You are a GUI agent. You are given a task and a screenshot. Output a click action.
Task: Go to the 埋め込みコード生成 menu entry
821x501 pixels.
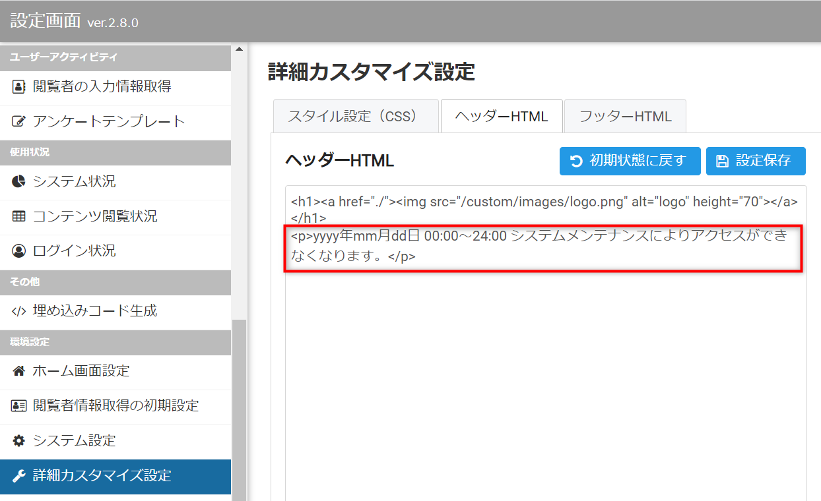(95, 311)
